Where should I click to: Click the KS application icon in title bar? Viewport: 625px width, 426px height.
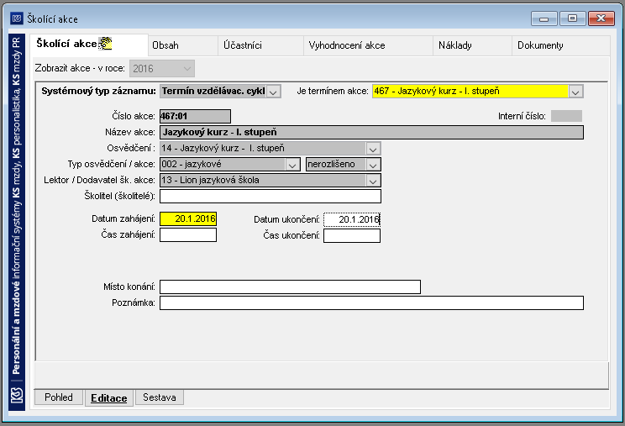click(x=17, y=18)
